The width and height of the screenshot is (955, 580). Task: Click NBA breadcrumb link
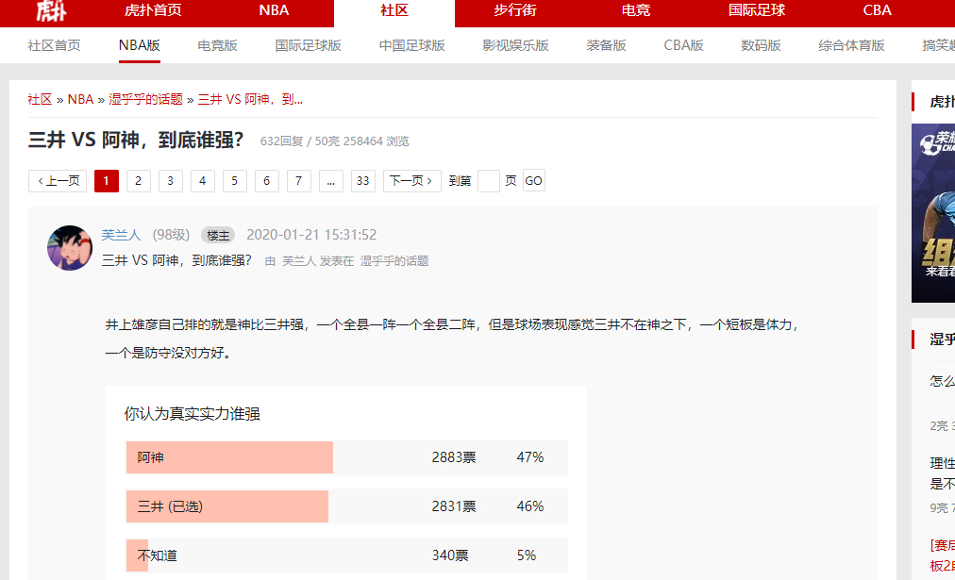click(80, 99)
